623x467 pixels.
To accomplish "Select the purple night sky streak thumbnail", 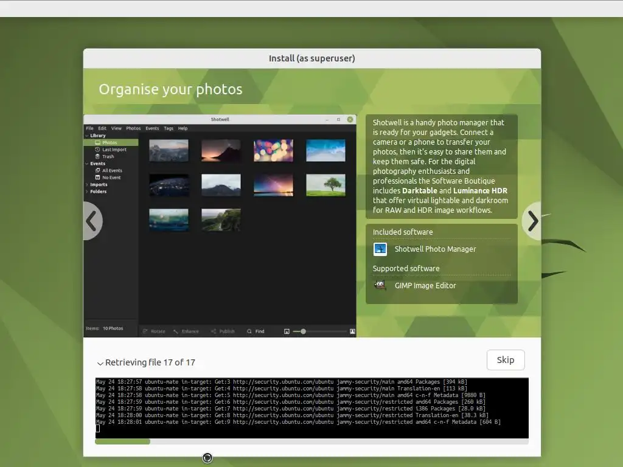I will (273, 185).
